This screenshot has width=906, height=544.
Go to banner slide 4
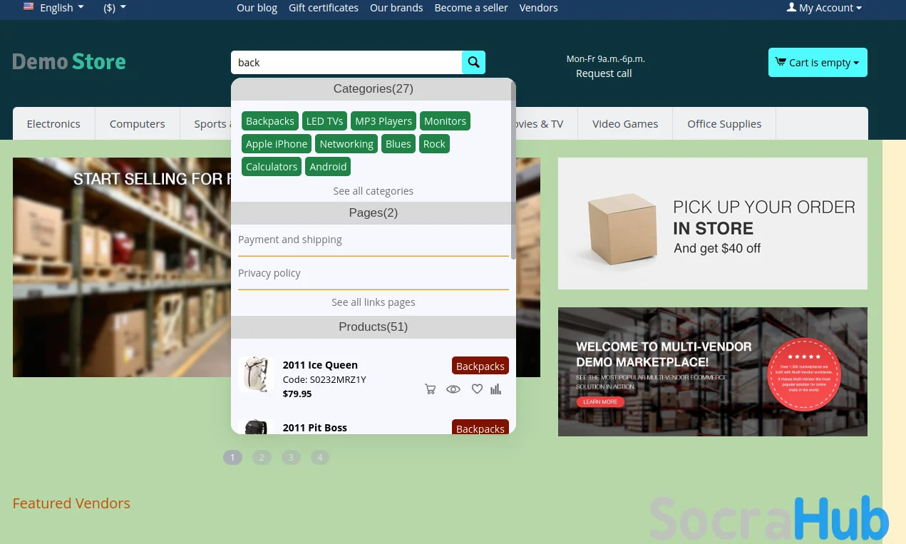pos(320,458)
